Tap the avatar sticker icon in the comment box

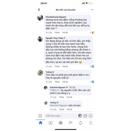[80, 116]
